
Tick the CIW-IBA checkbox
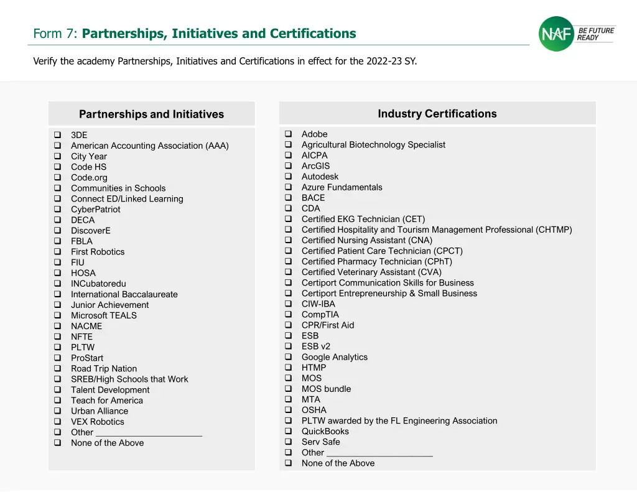tap(288, 303)
